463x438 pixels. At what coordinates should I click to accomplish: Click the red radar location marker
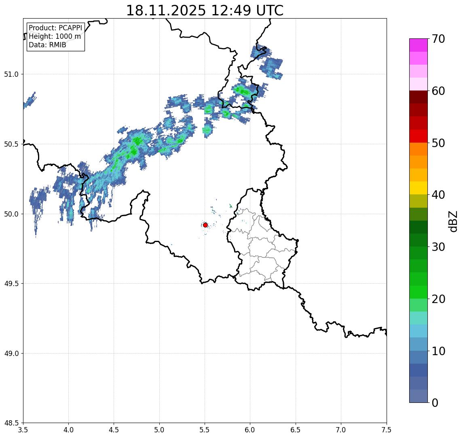(205, 225)
